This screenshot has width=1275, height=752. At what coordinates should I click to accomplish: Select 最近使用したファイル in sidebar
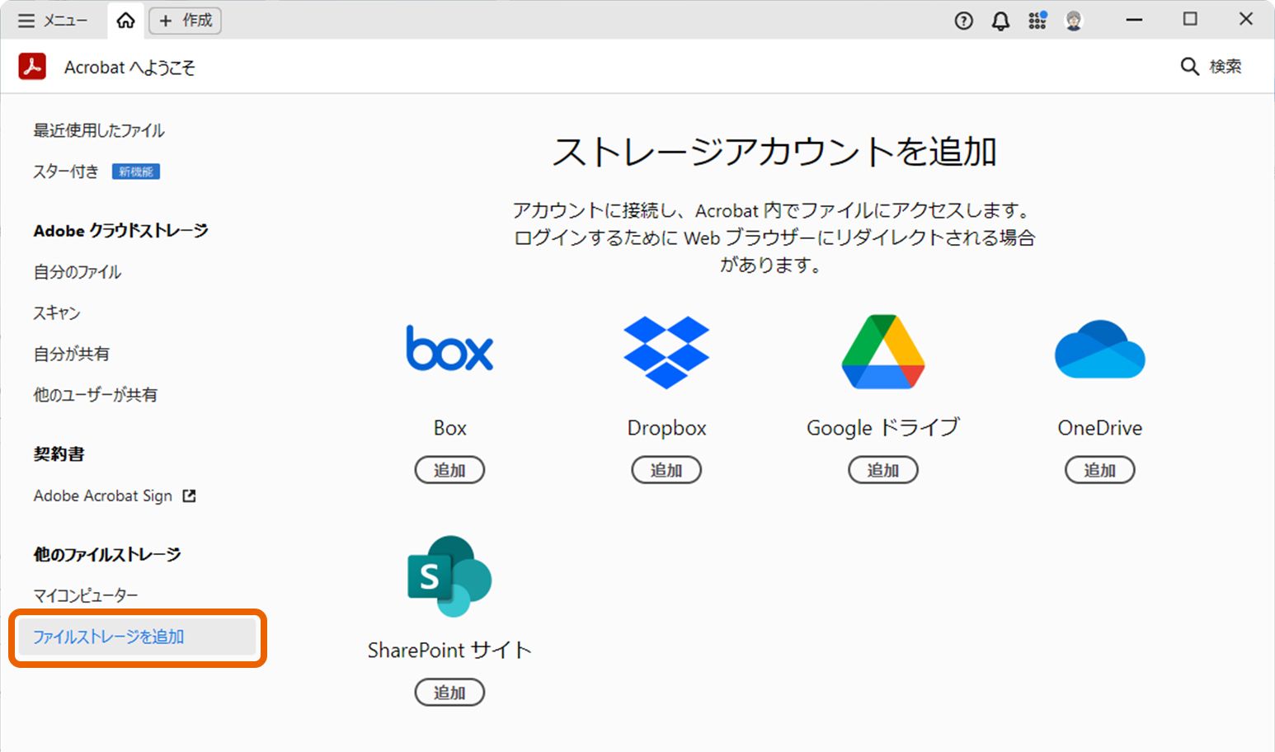pos(99,130)
